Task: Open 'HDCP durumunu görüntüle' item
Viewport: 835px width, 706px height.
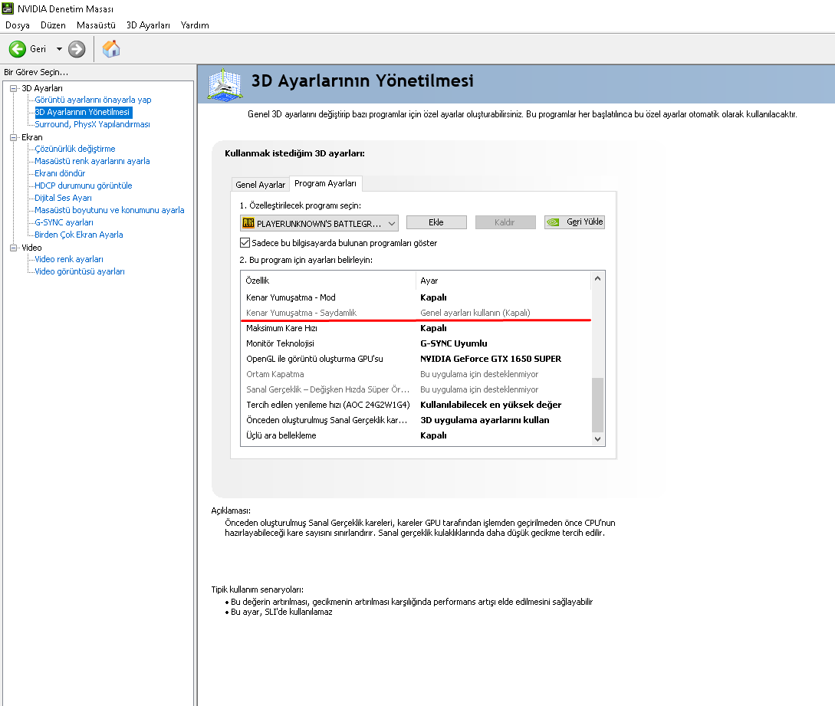Action: coord(83,186)
